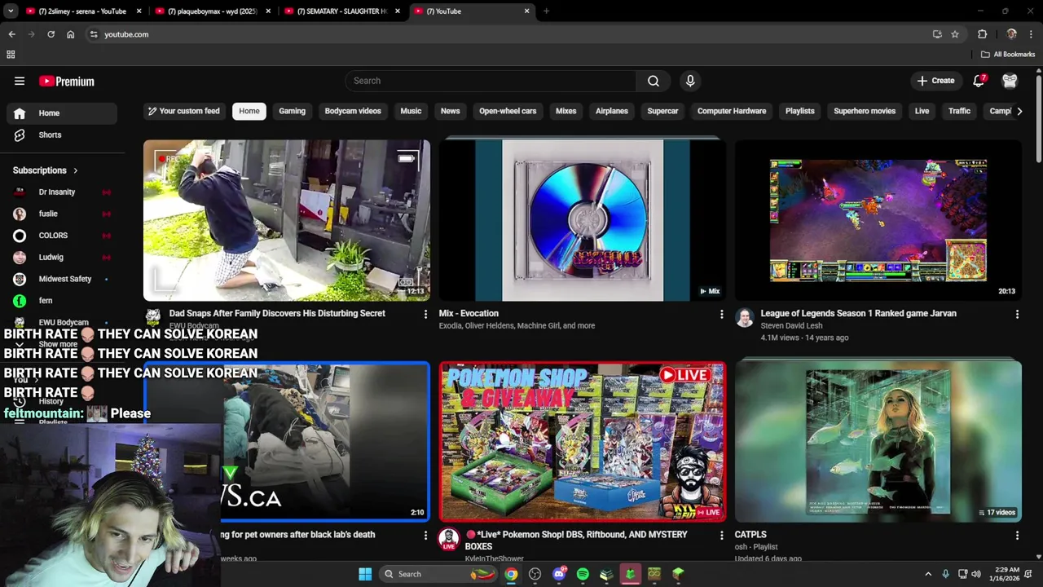Open OBS Studio from the taskbar
This screenshot has width=1043, height=587.
coord(535,574)
